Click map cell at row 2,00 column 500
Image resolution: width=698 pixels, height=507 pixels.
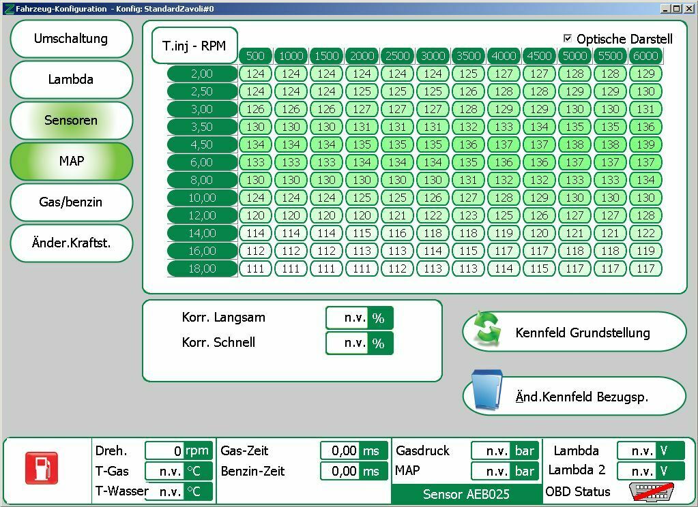[255, 74]
